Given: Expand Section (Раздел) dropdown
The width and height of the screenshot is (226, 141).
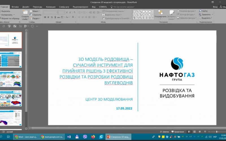Looking at the screenshot, I should tap(35, 18).
